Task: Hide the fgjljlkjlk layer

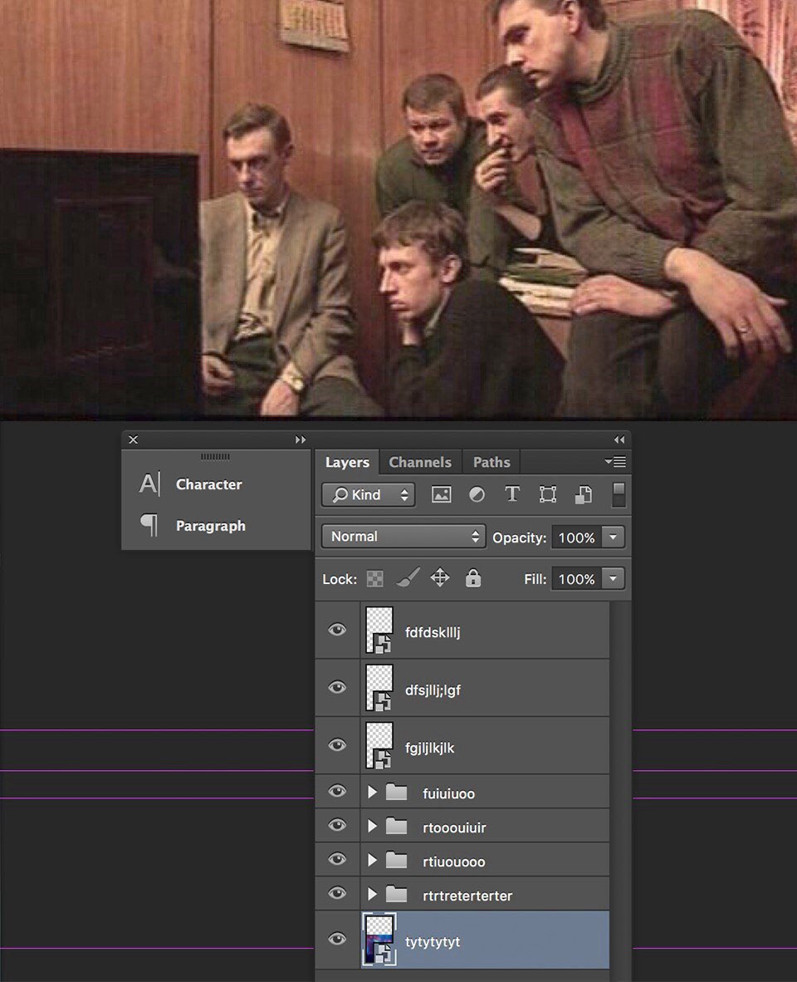Action: (x=337, y=744)
